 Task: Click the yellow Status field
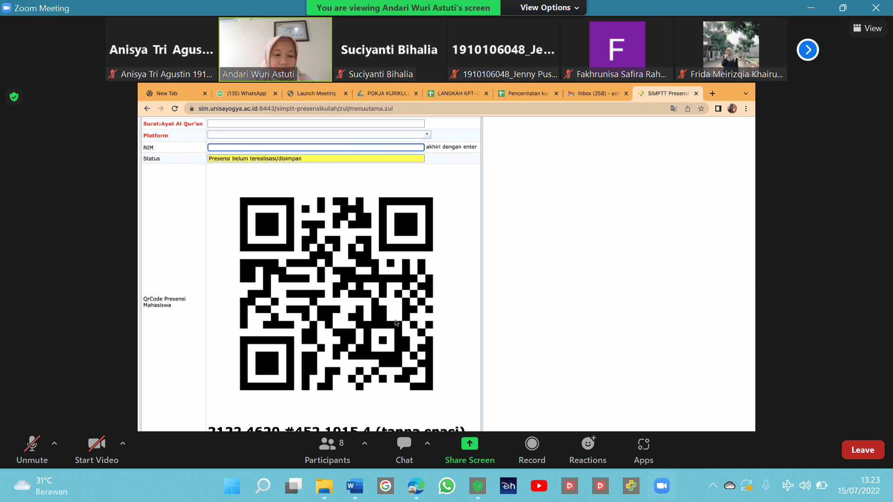pyautogui.click(x=316, y=159)
